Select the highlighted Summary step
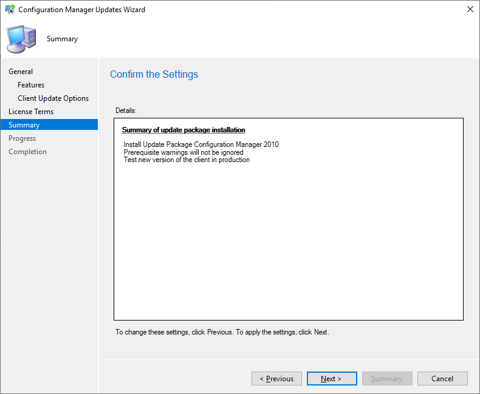 (x=24, y=125)
